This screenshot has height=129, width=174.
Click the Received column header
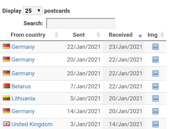tap(121, 35)
